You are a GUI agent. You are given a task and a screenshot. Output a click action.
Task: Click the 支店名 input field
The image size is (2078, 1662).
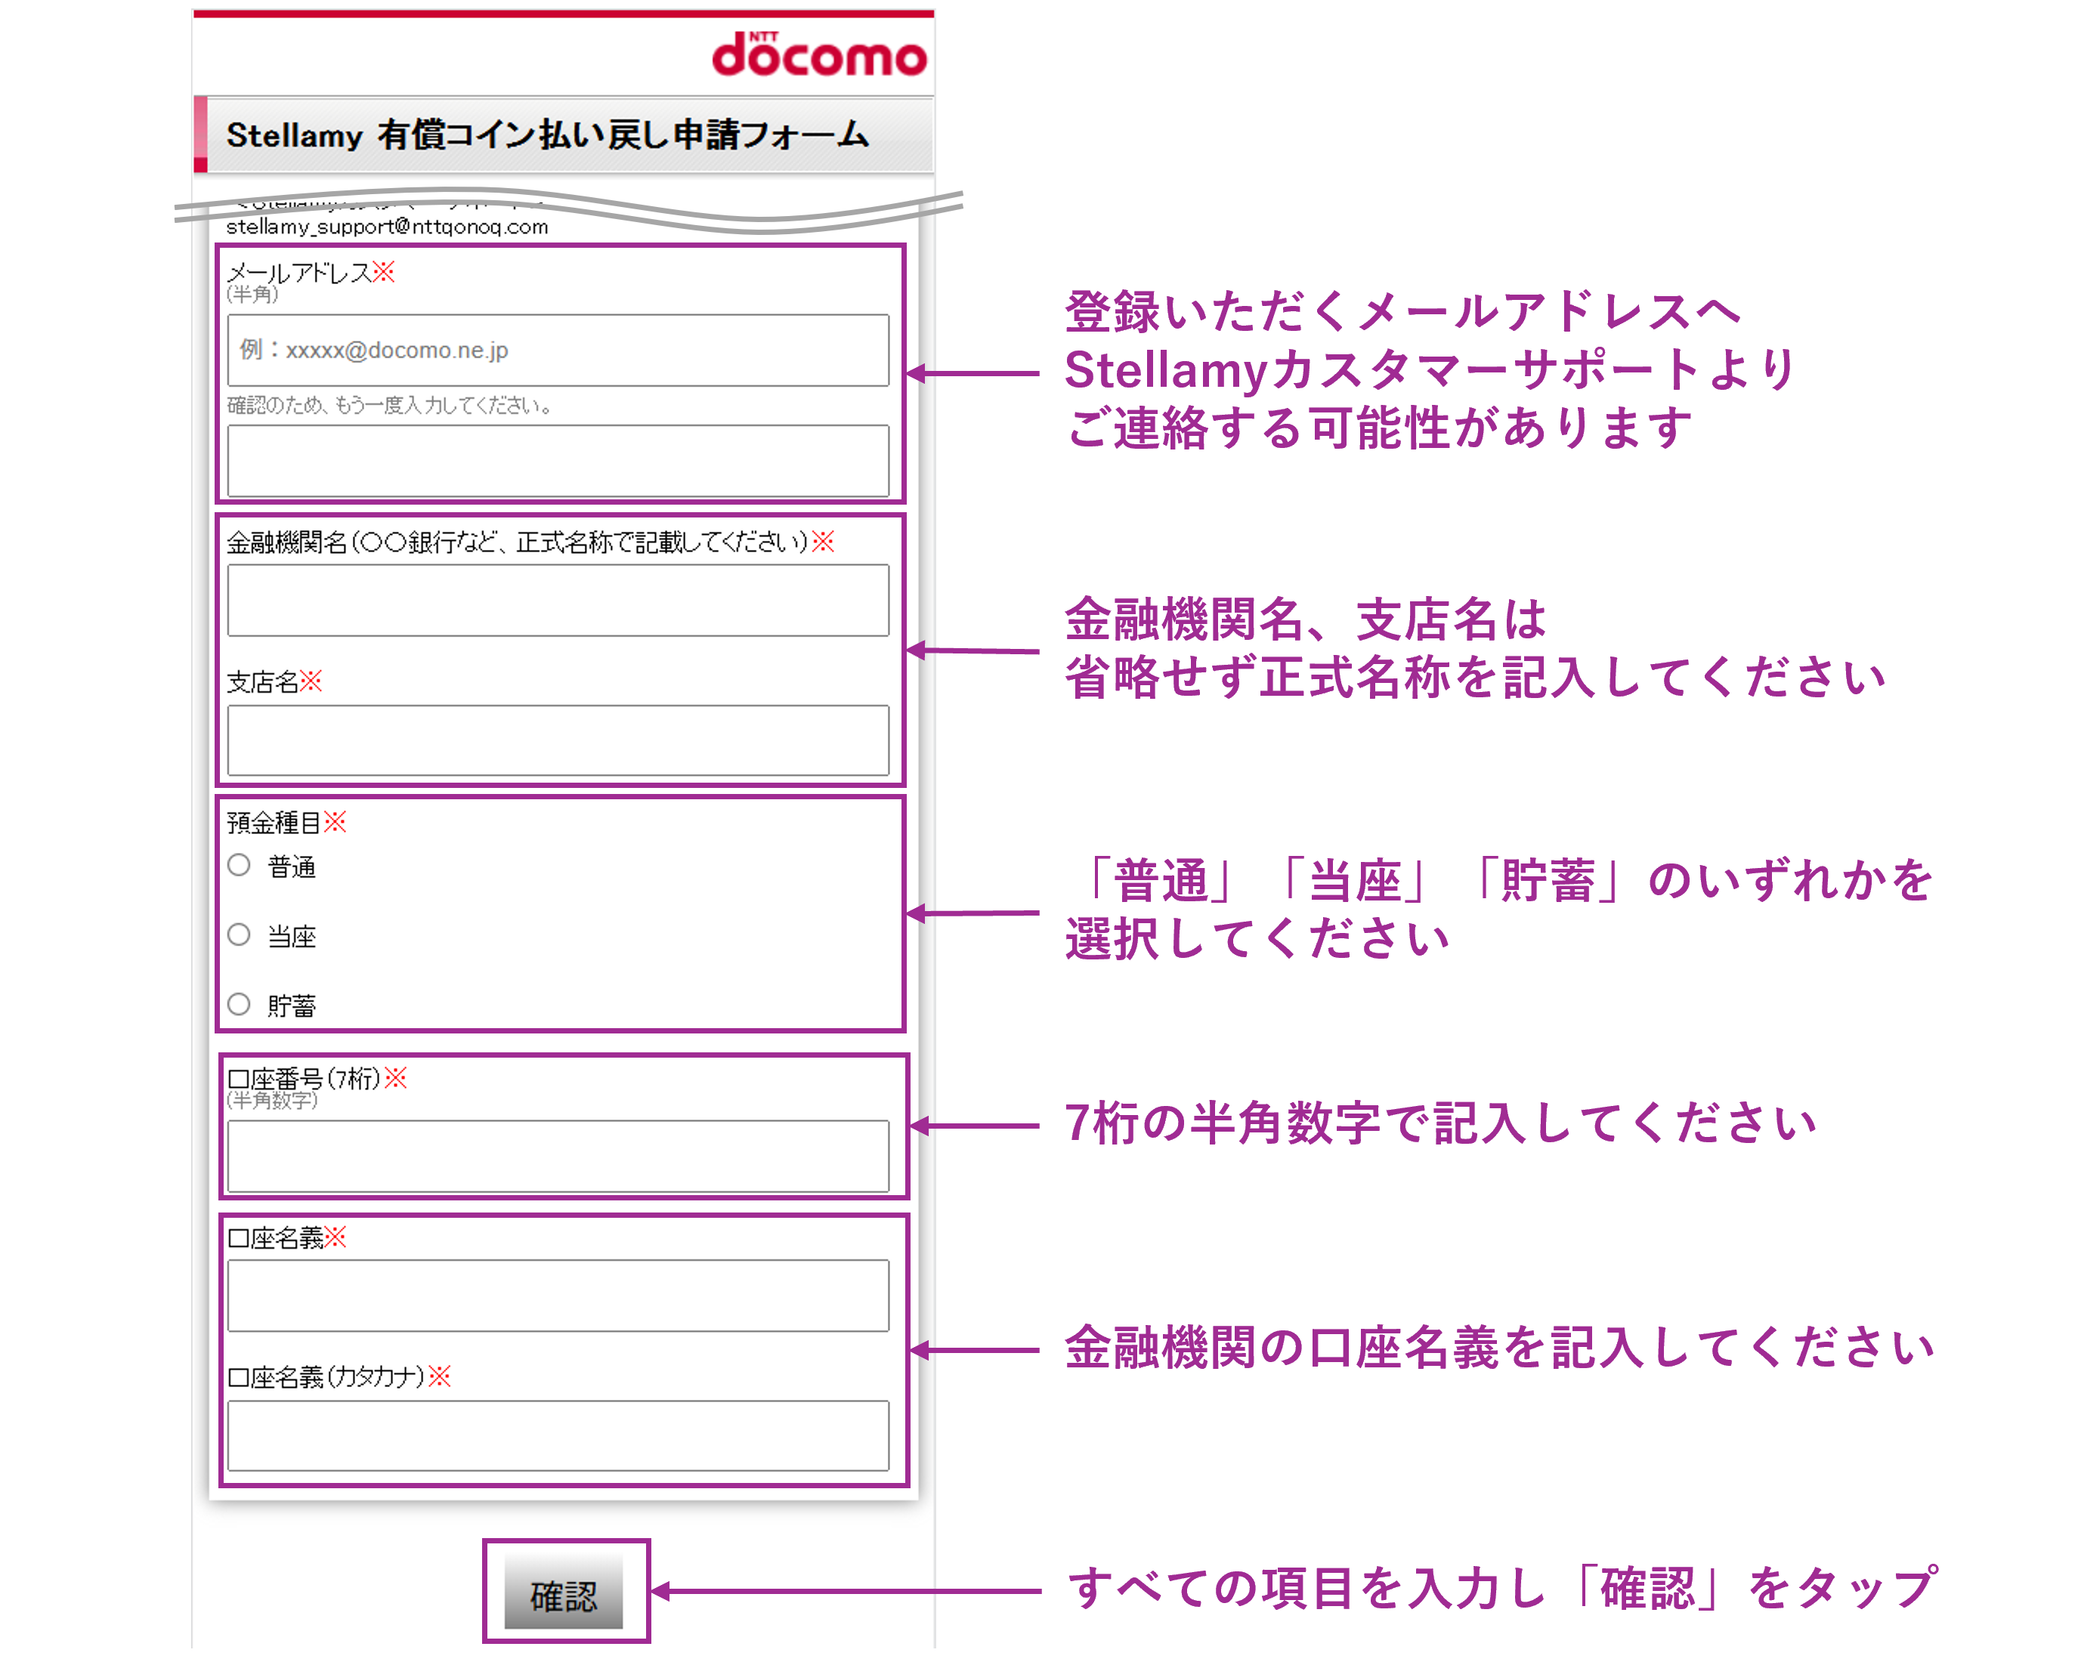[558, 740]
